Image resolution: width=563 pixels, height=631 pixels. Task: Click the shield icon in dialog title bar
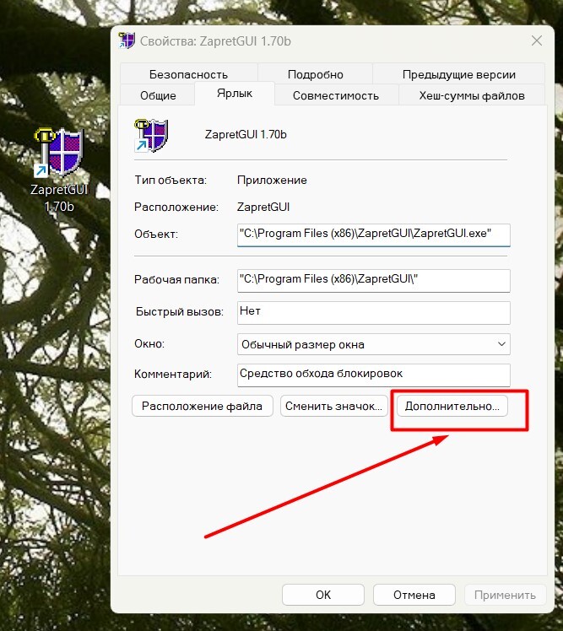127,40
